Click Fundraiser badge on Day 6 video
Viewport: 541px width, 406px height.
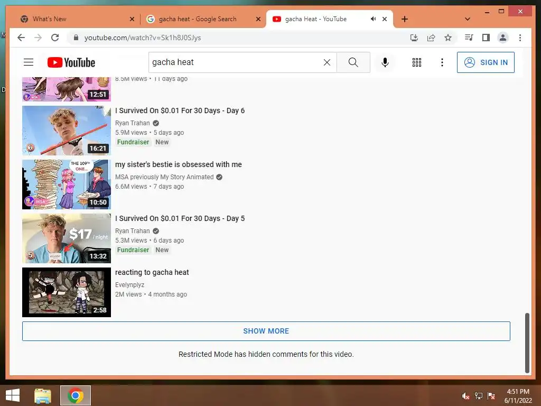pyautogui.click(x=133, y=142)
